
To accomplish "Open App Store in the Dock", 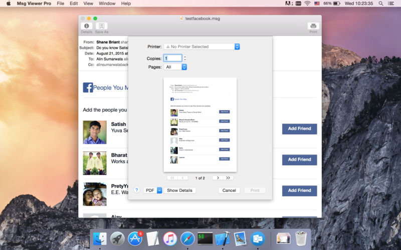I will point(135,239).
